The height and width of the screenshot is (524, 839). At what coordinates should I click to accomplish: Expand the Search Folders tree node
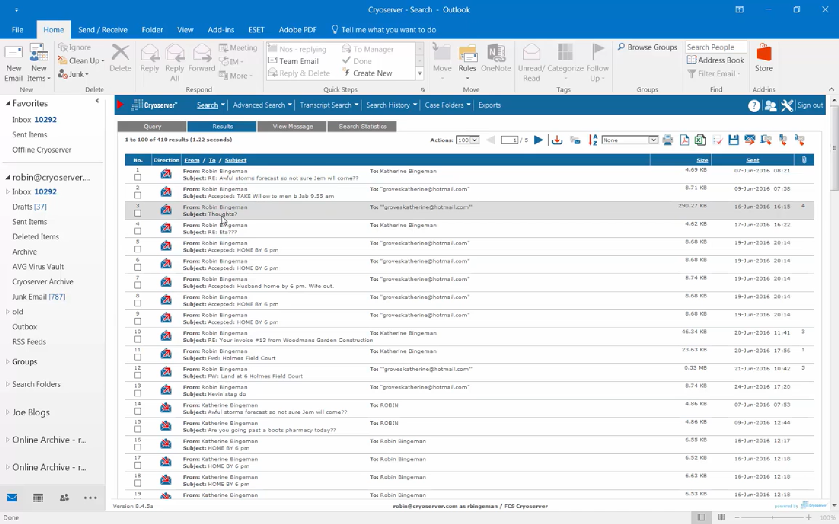click(x=7, y=384)
